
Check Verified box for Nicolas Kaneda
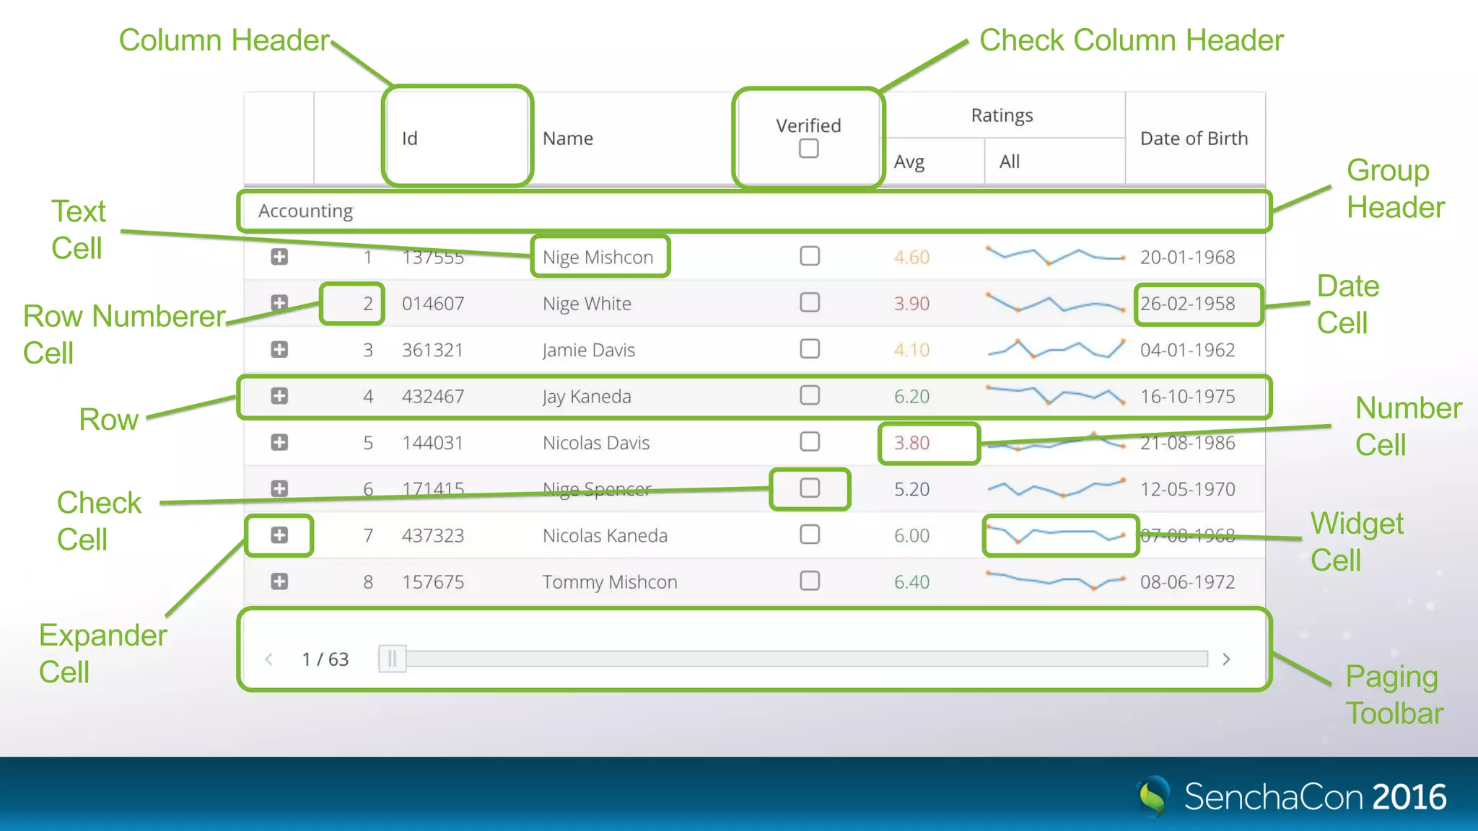810,535
